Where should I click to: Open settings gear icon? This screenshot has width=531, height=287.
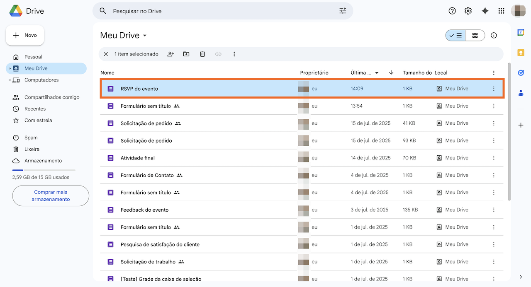coord(468,11)
